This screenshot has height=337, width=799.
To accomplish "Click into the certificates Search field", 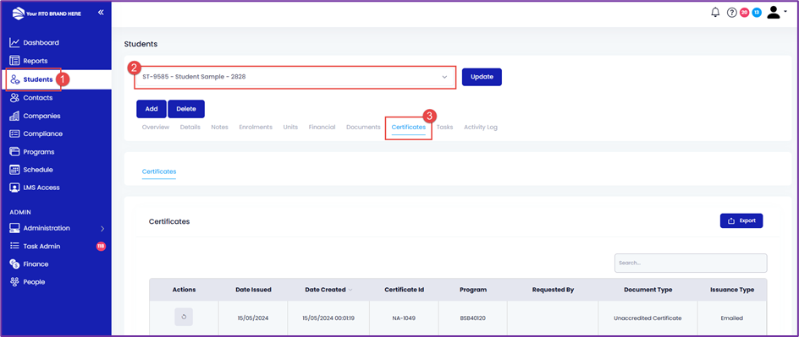I will tap(691, 263).
